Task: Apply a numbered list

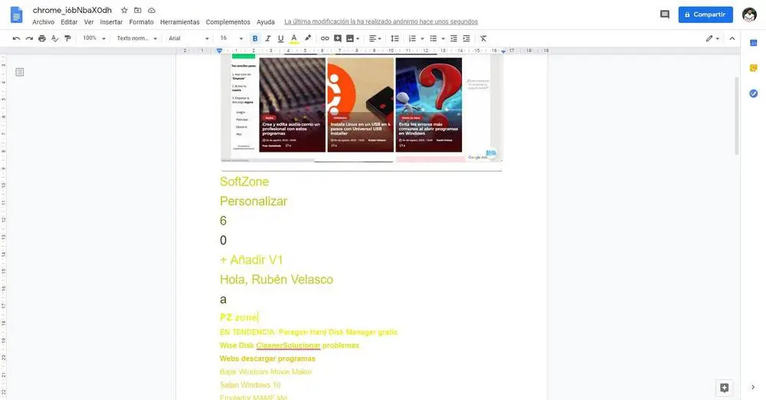Action: coord(412,38)
